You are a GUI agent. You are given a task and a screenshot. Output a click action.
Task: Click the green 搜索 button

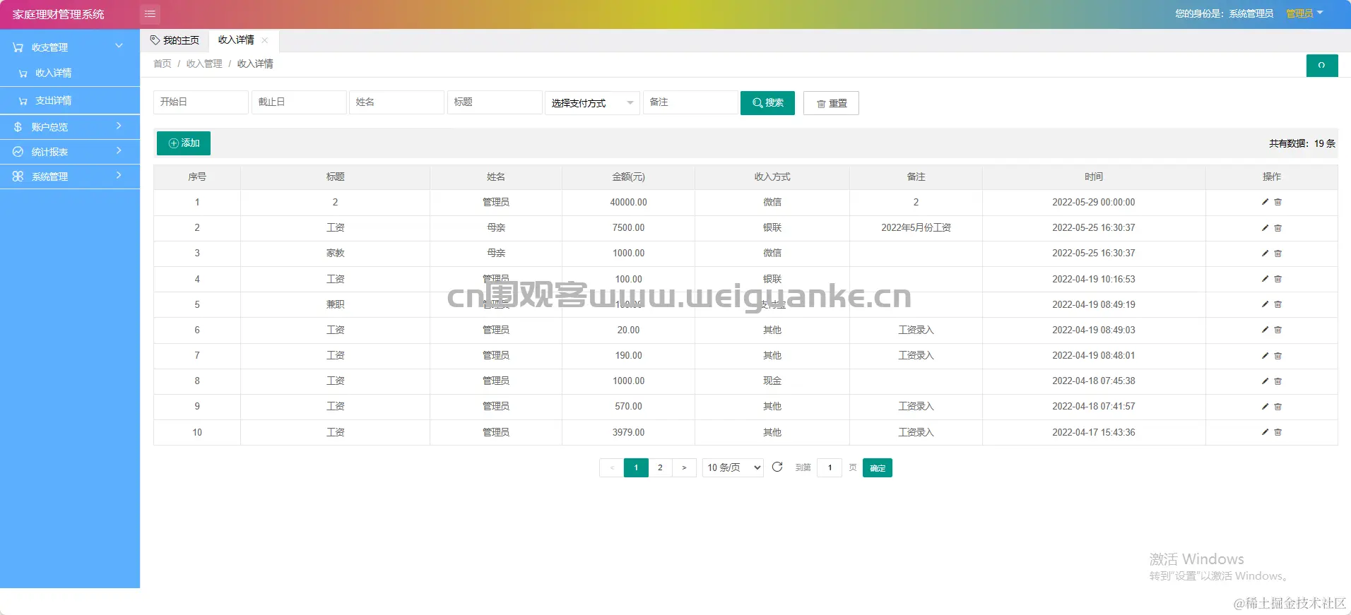pyautogui.click(x=767, y=103)
